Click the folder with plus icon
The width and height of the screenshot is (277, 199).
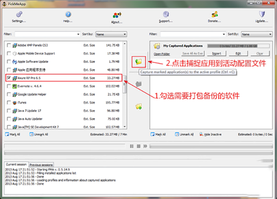[138, 106]
